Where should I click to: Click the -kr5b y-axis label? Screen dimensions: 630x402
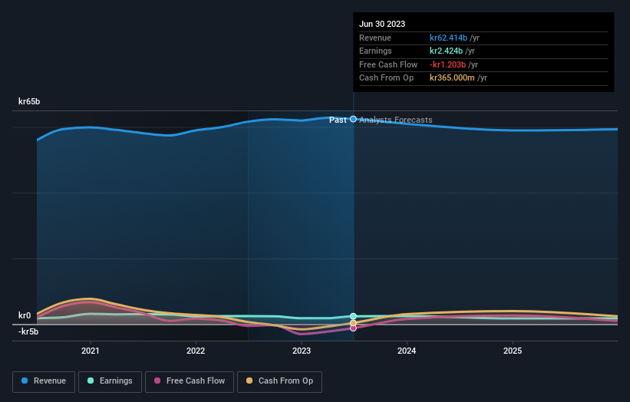[28, 331]
